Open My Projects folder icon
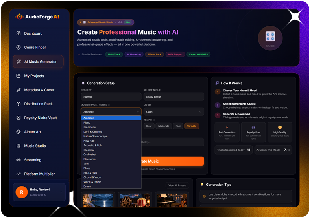The width and height of the screenshot is (310, 218). (x=18, y=76)
